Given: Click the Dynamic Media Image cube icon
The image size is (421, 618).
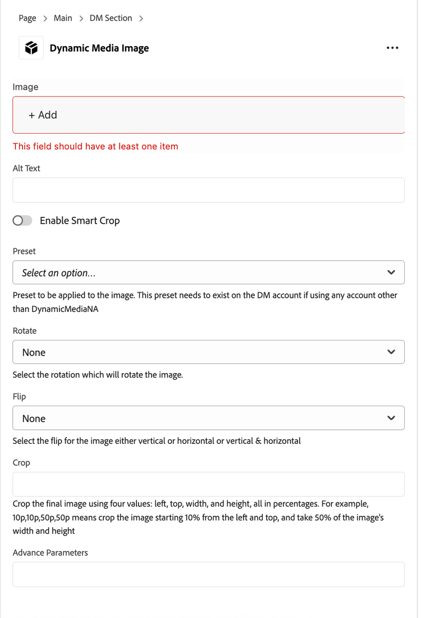Looking at the screenshot, I should coord(31,48).
